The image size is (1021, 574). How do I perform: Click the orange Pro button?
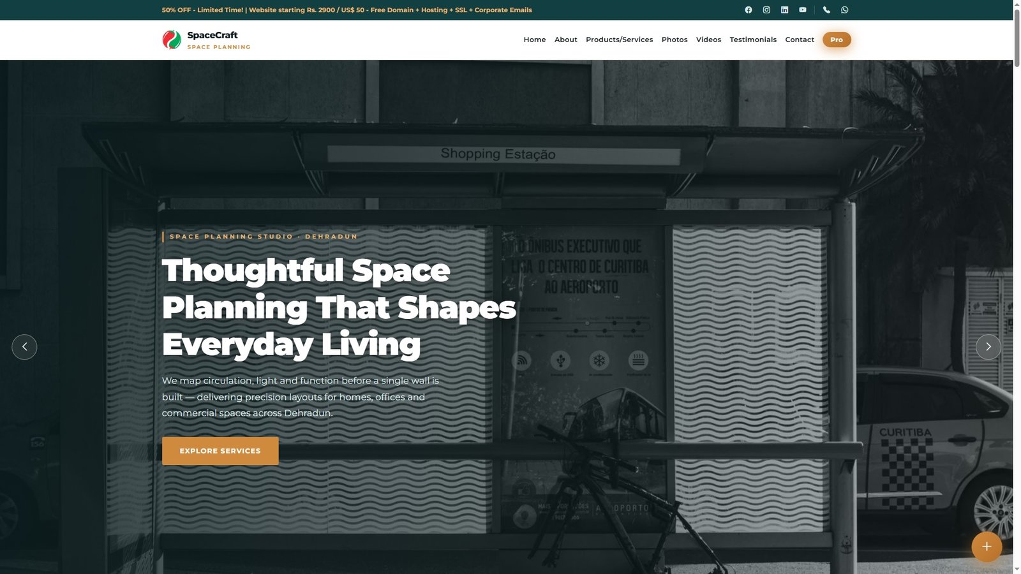coord(837,40)
